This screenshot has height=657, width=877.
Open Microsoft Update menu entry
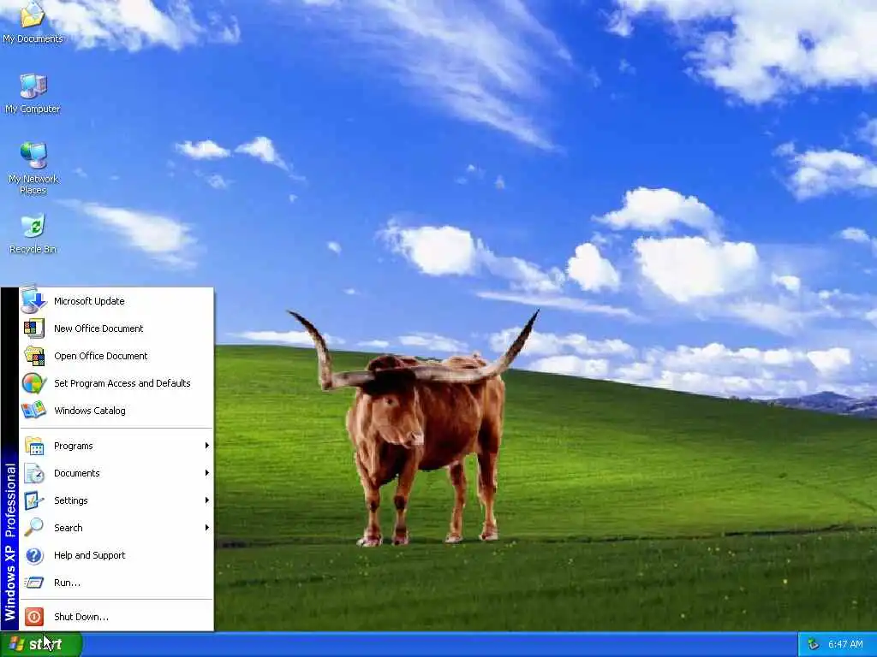116,300
